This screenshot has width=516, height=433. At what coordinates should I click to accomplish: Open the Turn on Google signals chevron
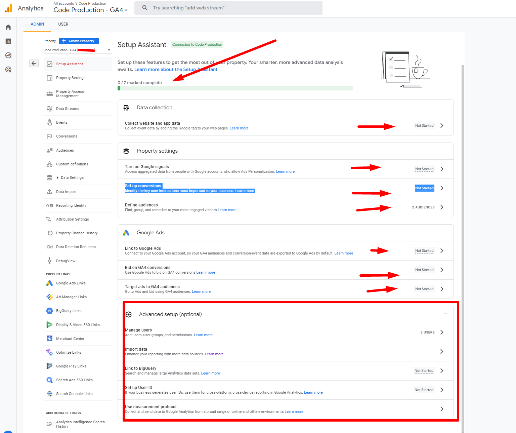click(442, 169)
